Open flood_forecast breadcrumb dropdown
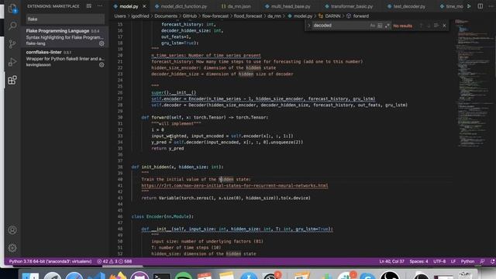 tap(248, 16)
